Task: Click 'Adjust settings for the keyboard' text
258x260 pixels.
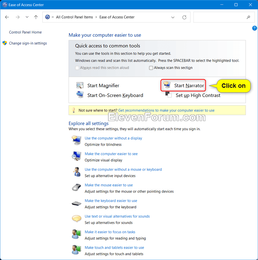Action: point(110,207)
